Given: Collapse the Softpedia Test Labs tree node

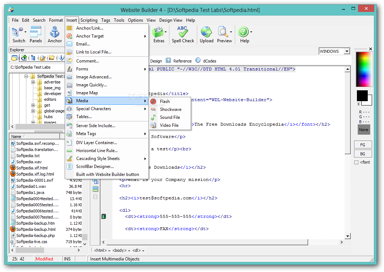Looking at the screenshot, I should pos(26,76).
